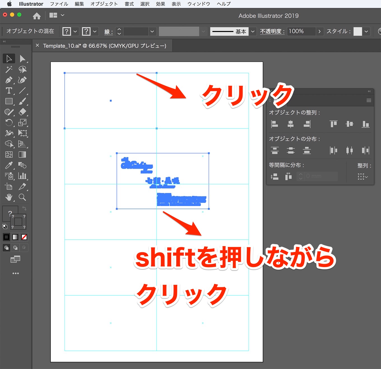The image size is (381, 369).
Task: Select the Free Transform tool
Action: point(22,133)
